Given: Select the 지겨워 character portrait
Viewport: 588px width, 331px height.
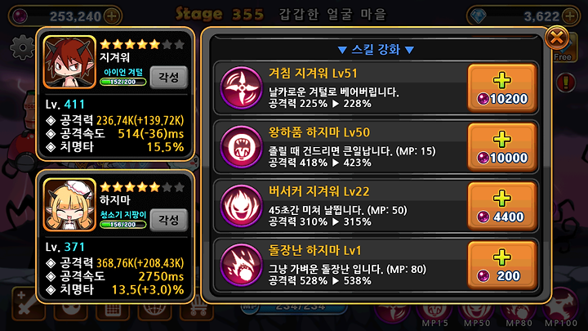Looking at the screenshot, I should tap(69, 62).
